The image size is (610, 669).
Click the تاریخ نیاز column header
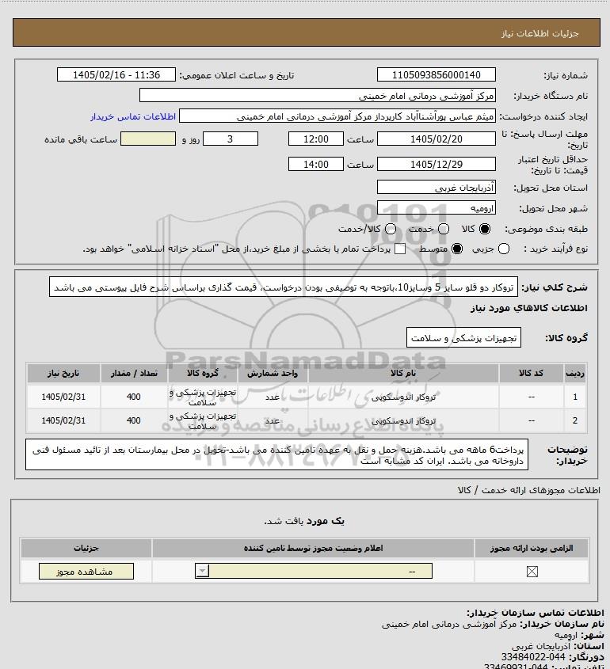[x=63, y=374]
